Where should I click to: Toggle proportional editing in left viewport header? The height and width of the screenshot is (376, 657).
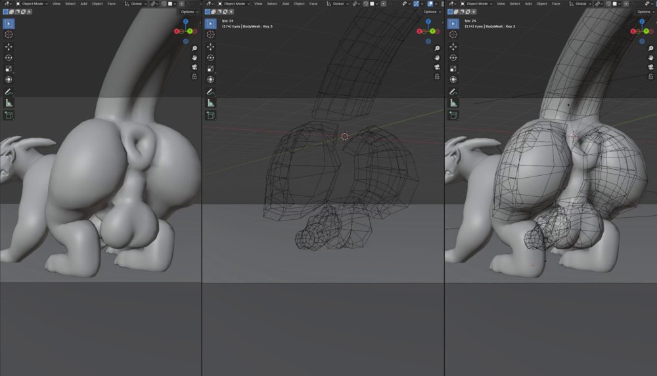(181, 4)
